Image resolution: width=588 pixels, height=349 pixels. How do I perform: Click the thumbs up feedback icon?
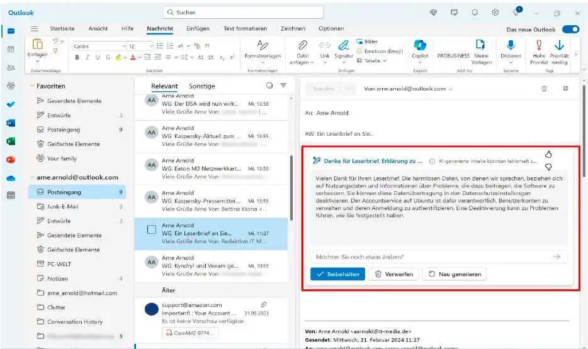(x=548, y=154)
